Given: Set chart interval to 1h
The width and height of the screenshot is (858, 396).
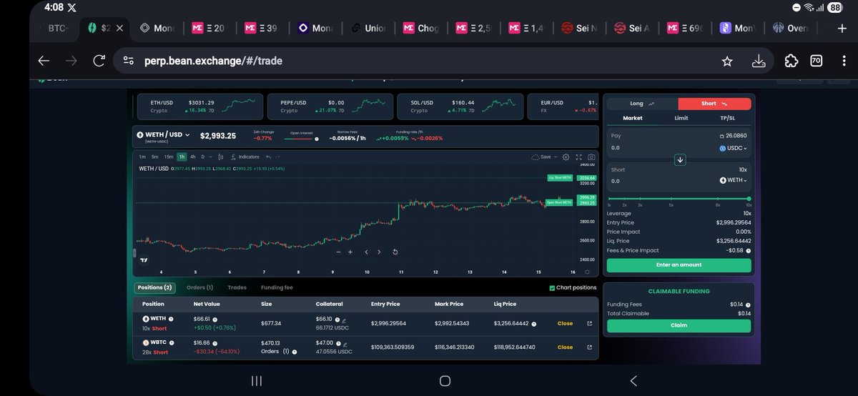Looking at the screenshot, I should click(182, 157).
